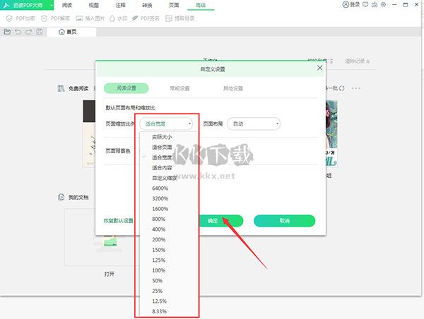Open the settings gear icon in title bar

click(x=384, y=4)
